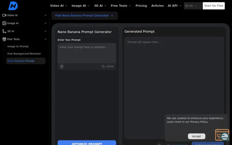Click the 3D AI axes icon in sidebar
Image resolution: width=232 pixels, height=145 pixels.
tap(4, 31)
